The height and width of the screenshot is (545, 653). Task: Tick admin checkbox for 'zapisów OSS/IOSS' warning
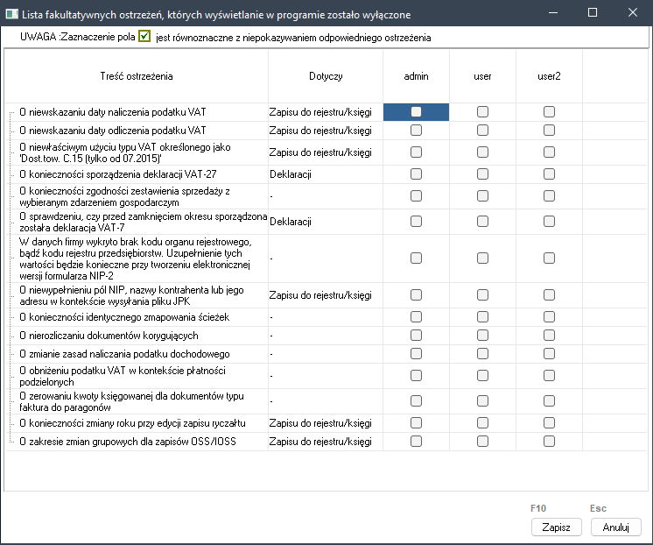(416, 442)
